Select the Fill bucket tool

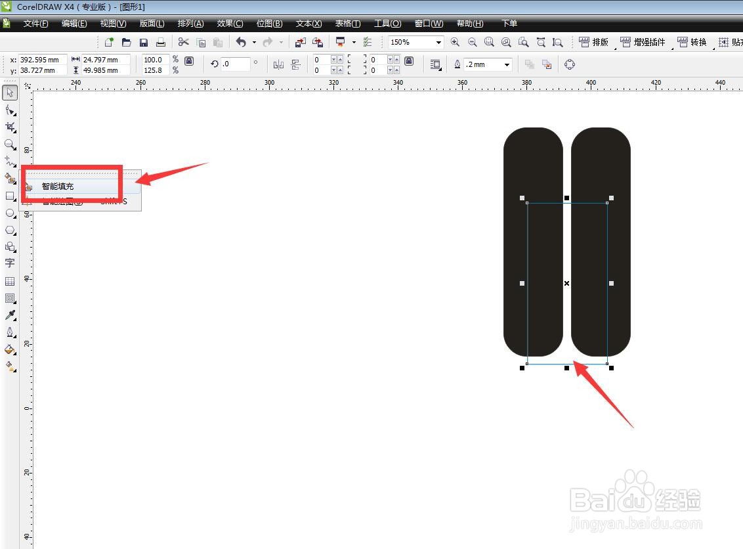coord(10,349)
